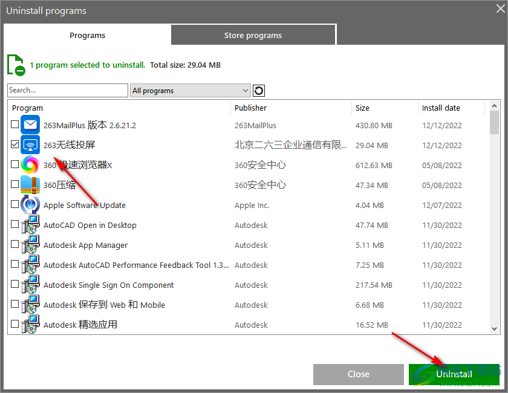Viewport: 508px width, 393px height.
Task: Click the scrollbar down arrow
Action: (494, 329)
